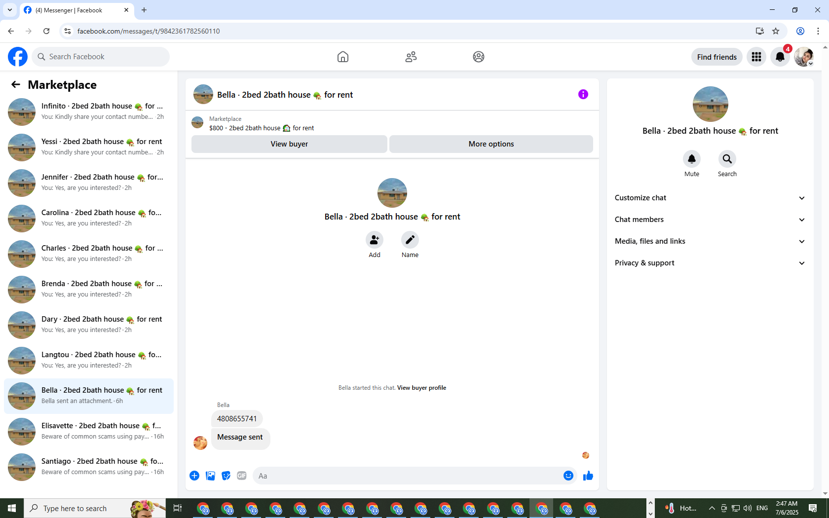Open the Langtou conversation
829x518 pixels.
click(89, 360)
